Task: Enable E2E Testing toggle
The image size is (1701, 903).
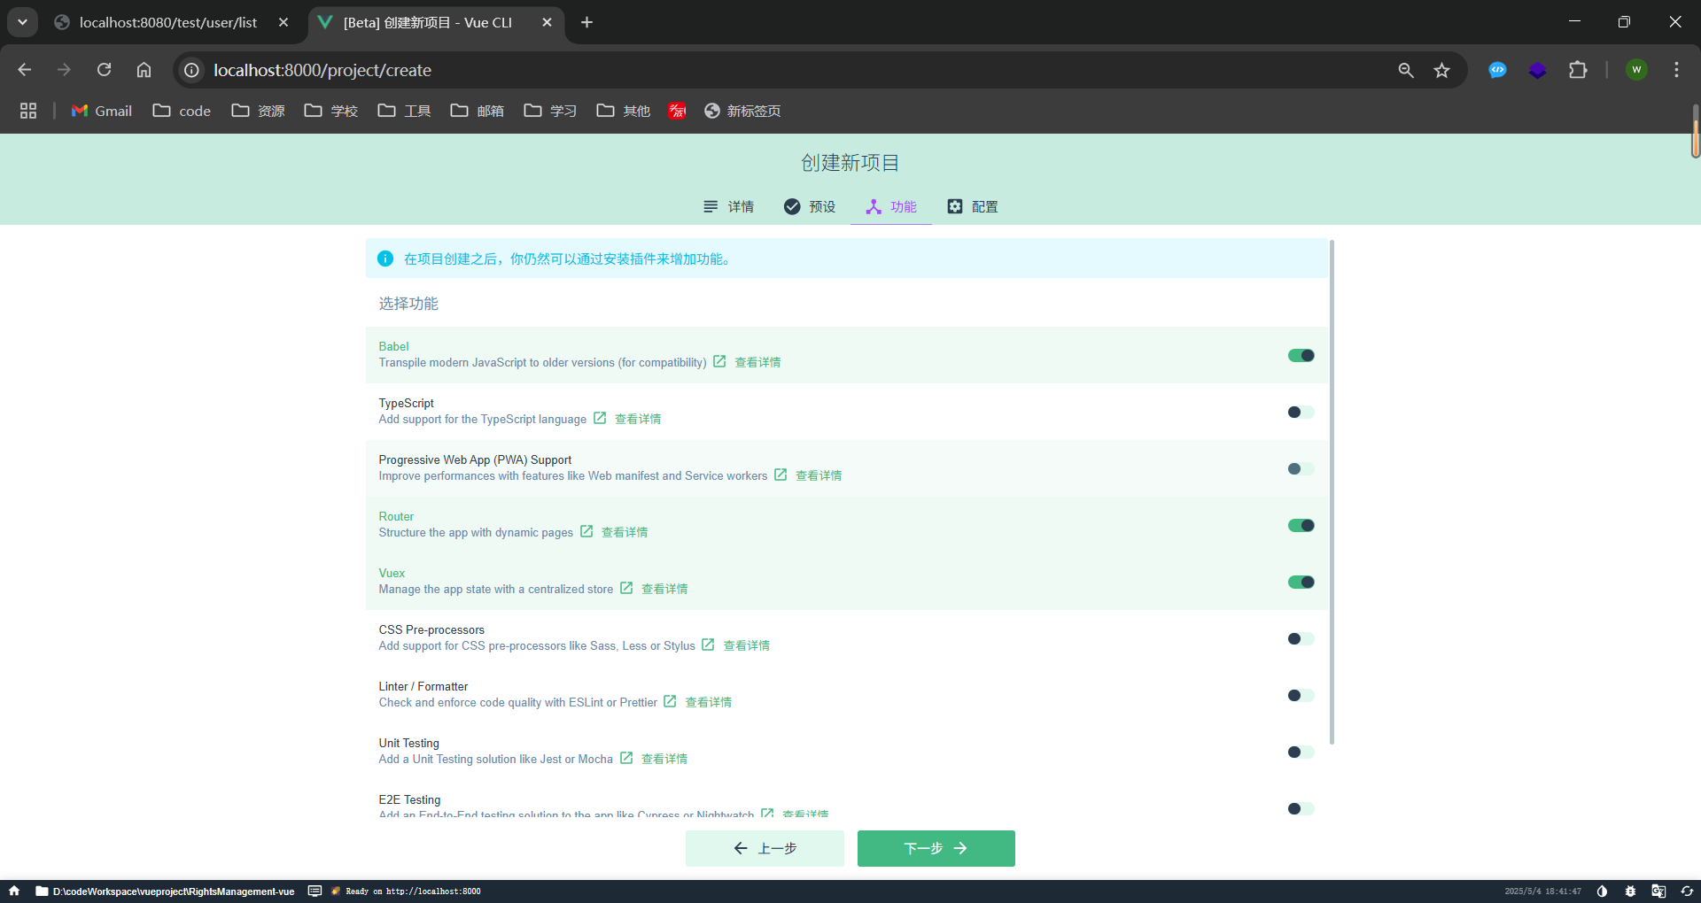Action: click(1301, 808)
